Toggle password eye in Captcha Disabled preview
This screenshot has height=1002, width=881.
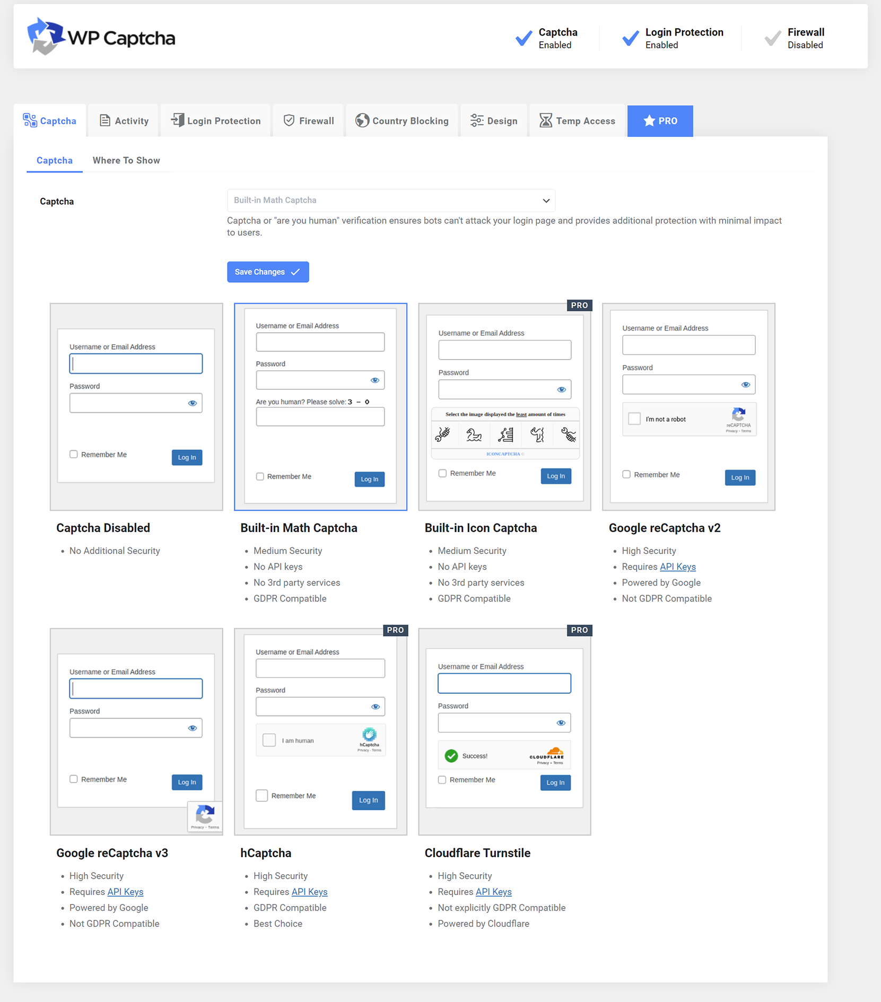click(x=193, y=403)
